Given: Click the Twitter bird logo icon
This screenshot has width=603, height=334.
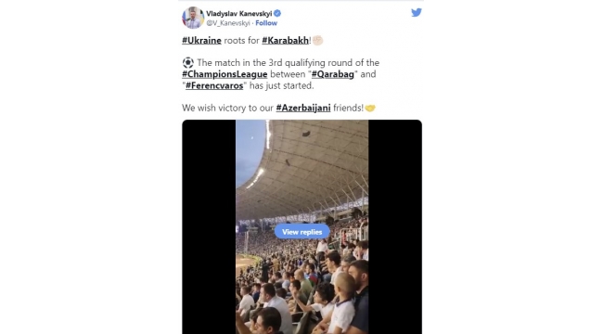Looking at the screenshot, I should click(x=417, y=13).
